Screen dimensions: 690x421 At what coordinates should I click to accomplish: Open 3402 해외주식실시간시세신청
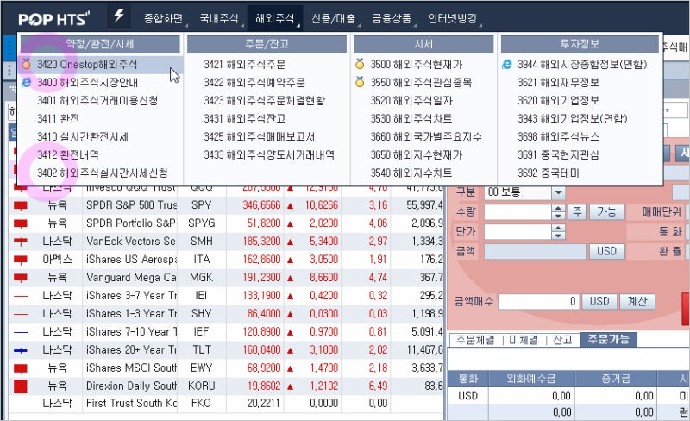pyautogui.click(x=102, y=173)
